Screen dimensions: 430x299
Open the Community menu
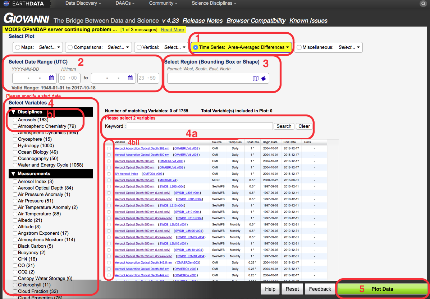click(163, 3)
